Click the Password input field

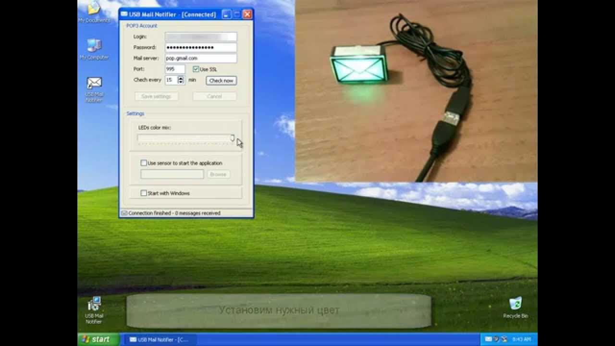pos(201,48)
